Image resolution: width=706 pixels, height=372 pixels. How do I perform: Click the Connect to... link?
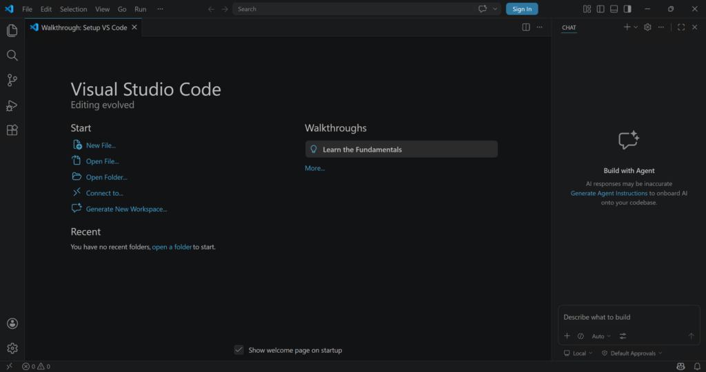pyautogui.click(x=105, y=193)
